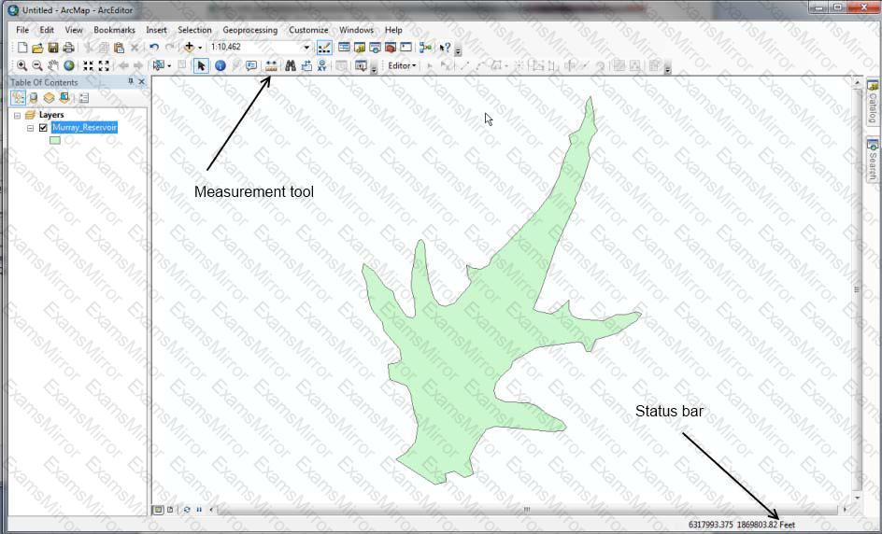Viewport: 882px width, 534px height.
Task: Select the Pan hand tool
Action: pyautogui.click(x=53, y=66)
